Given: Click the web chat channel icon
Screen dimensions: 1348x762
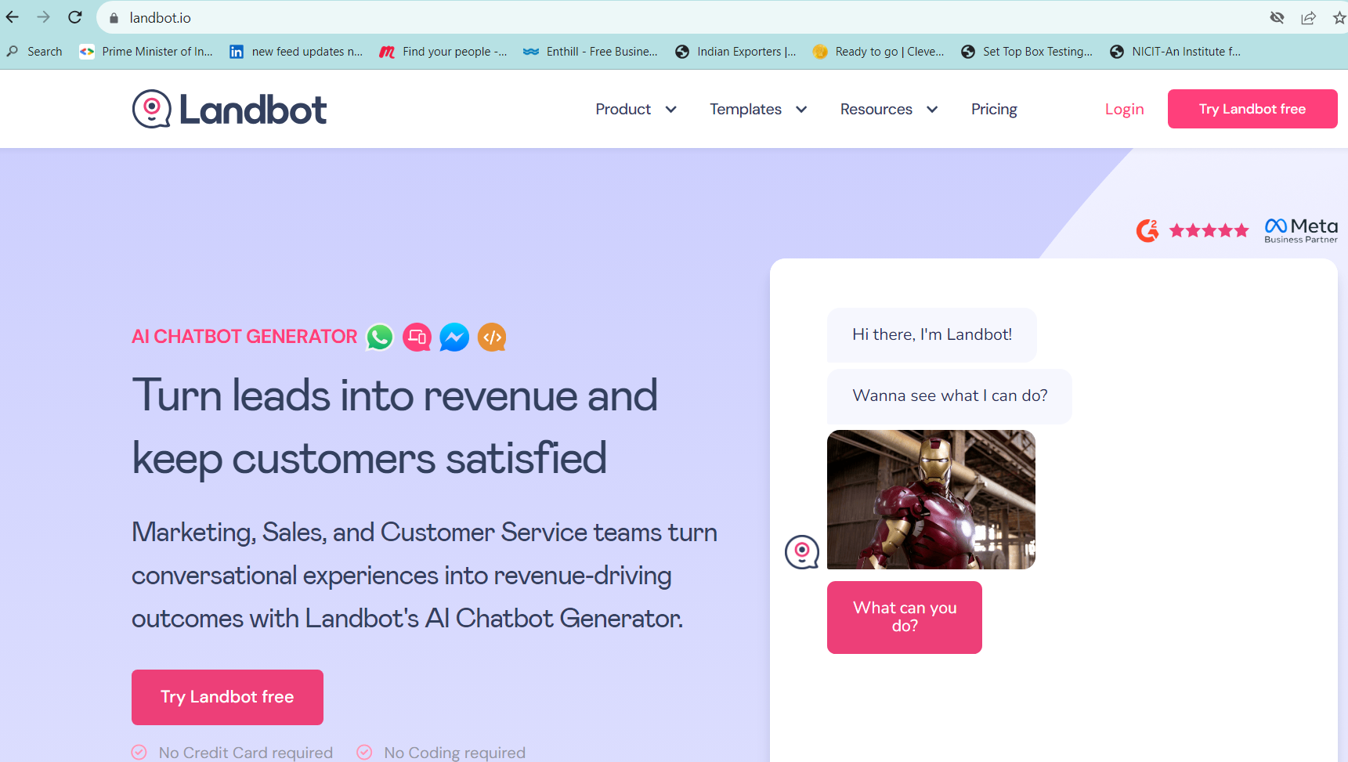Looking at the screenshot, I should [x=417, y=338].
